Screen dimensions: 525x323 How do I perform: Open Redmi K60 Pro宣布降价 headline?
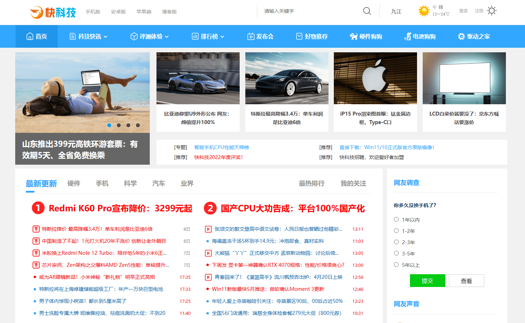[x=121, y=208]
